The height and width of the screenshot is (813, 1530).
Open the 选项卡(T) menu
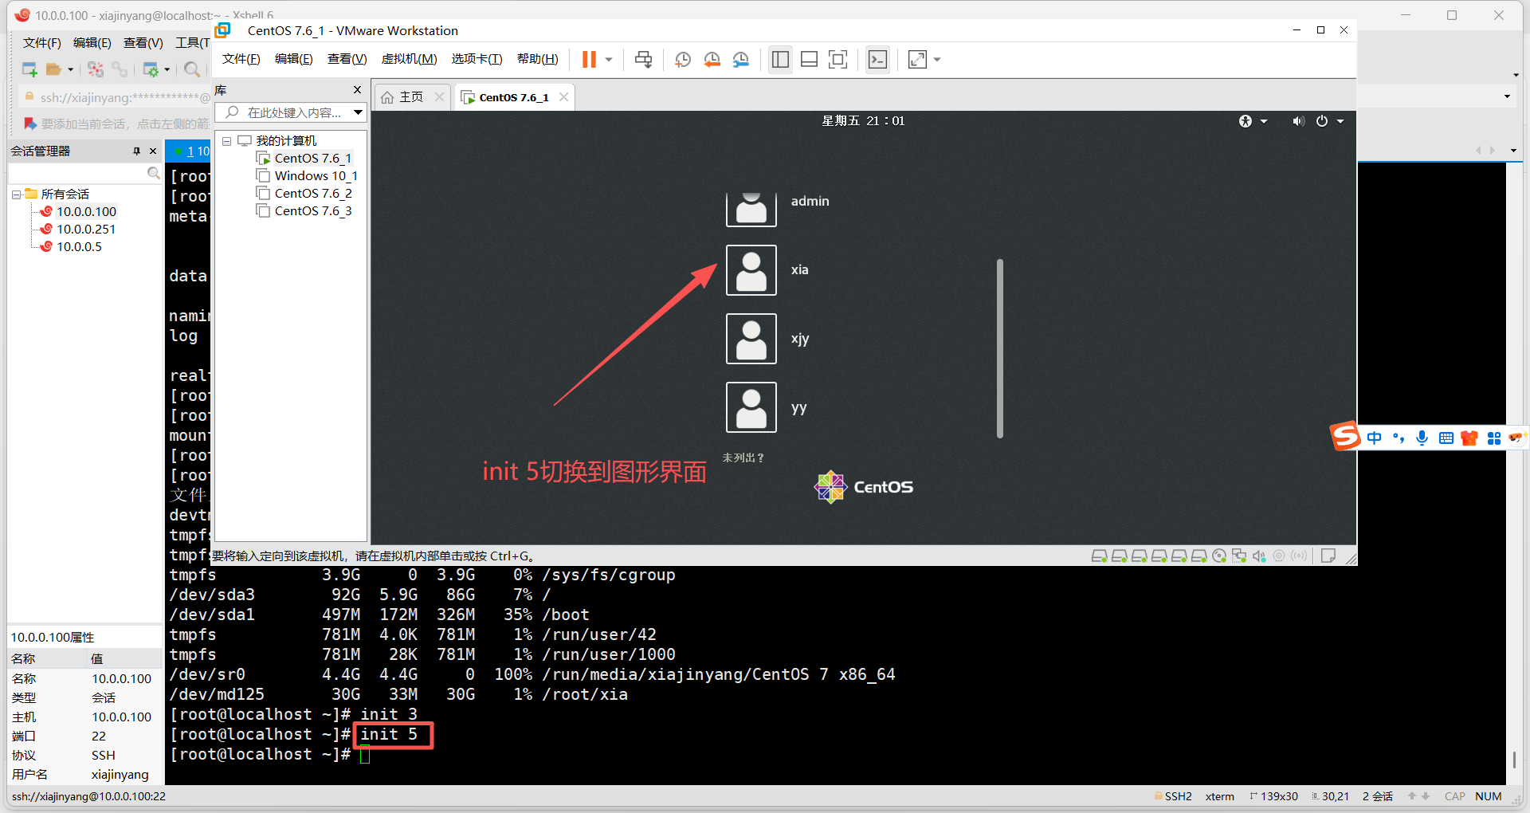tap(477, 59)
